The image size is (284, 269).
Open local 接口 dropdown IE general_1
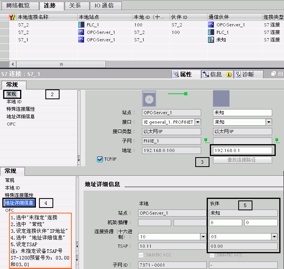(198, 122)
